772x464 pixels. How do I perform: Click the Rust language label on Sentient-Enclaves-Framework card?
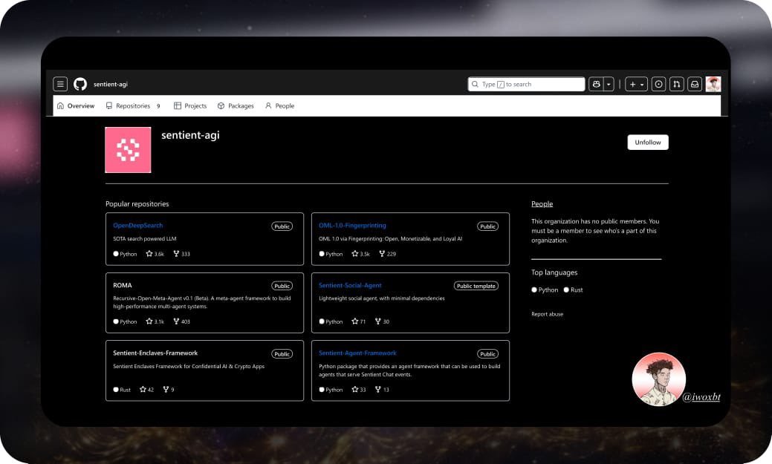tap(122, 389)
